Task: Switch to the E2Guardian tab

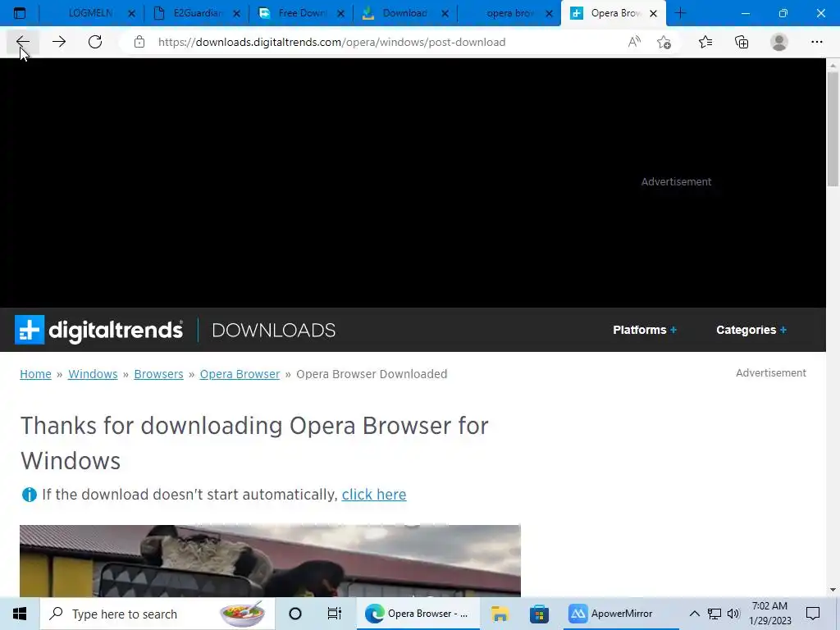Action: (197, 13)
